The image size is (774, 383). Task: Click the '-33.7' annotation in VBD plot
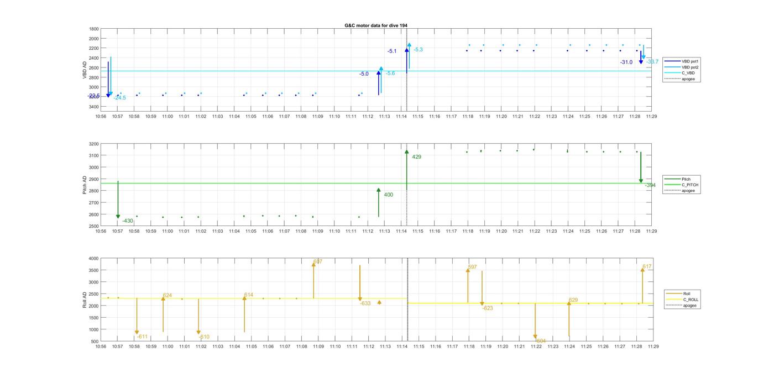(x=652, y=62)
